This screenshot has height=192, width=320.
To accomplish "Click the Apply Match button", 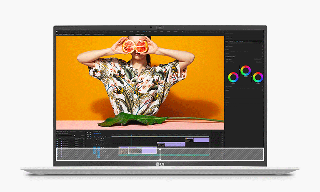I will pos(258,62).
